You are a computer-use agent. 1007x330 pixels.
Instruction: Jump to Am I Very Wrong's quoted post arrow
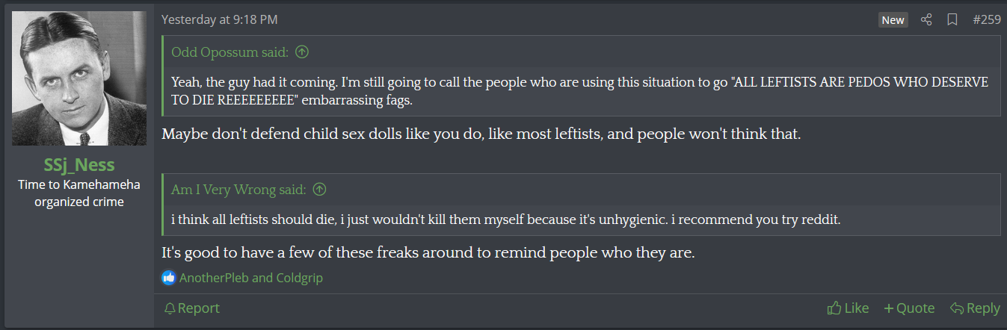(320, 190)
